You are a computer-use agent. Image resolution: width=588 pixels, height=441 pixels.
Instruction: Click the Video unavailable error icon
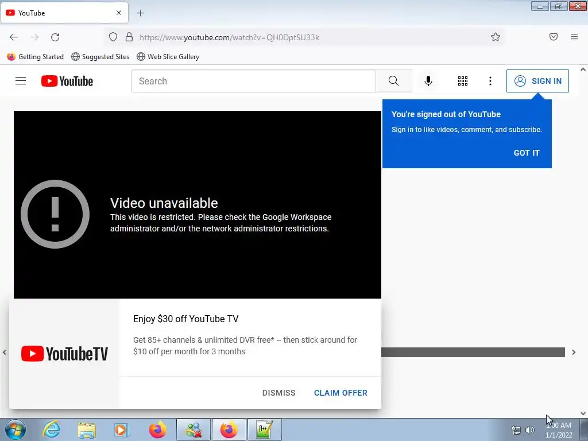[x=55, y=214]
